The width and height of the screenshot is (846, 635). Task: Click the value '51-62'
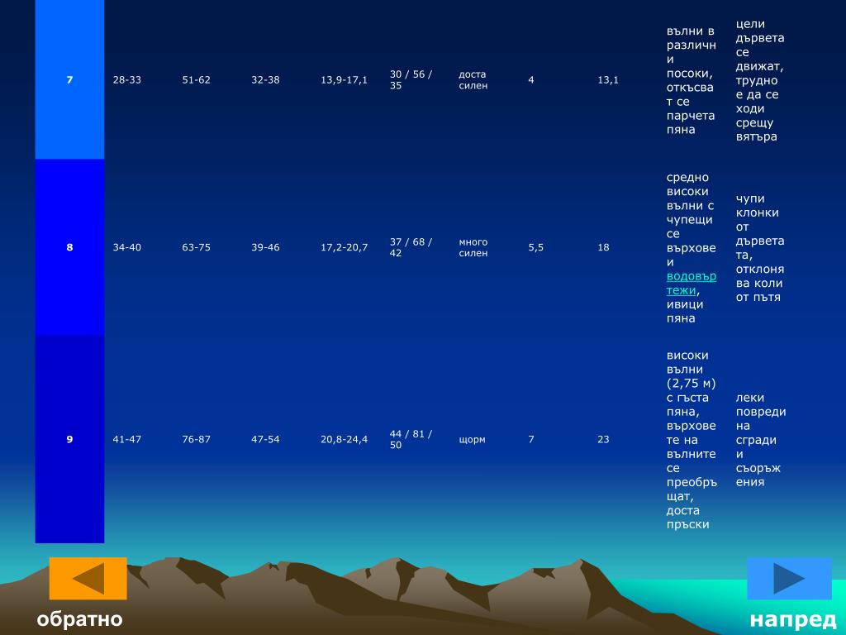[196, 80]
